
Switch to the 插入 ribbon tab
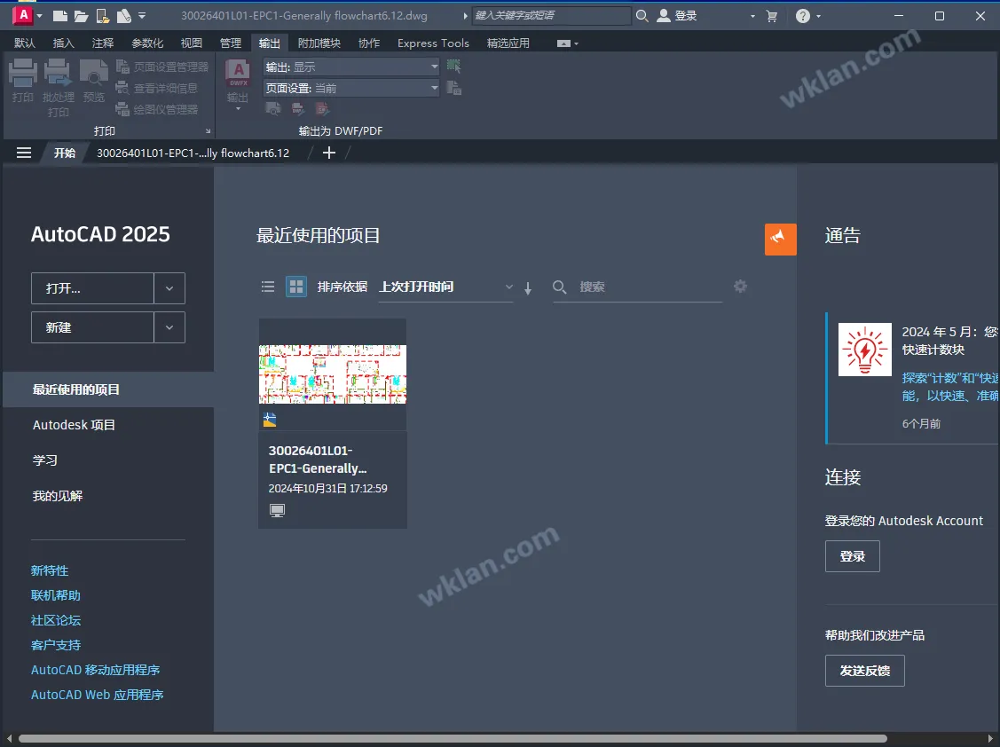pyautogui.click(x=63, y=43)
